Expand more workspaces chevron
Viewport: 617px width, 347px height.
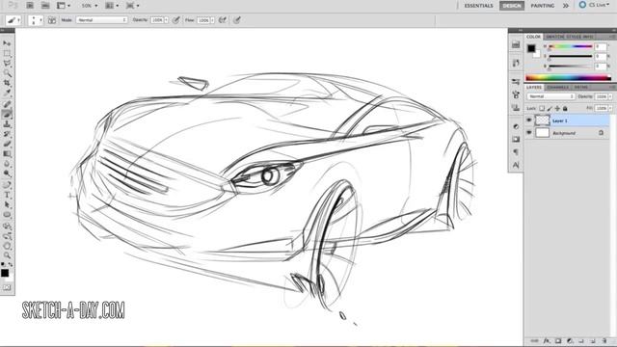coord(566,6)
